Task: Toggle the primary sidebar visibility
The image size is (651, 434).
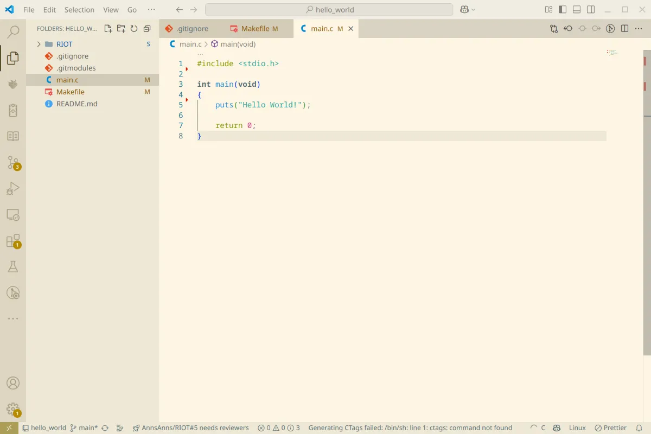Action: click(563, 9)
